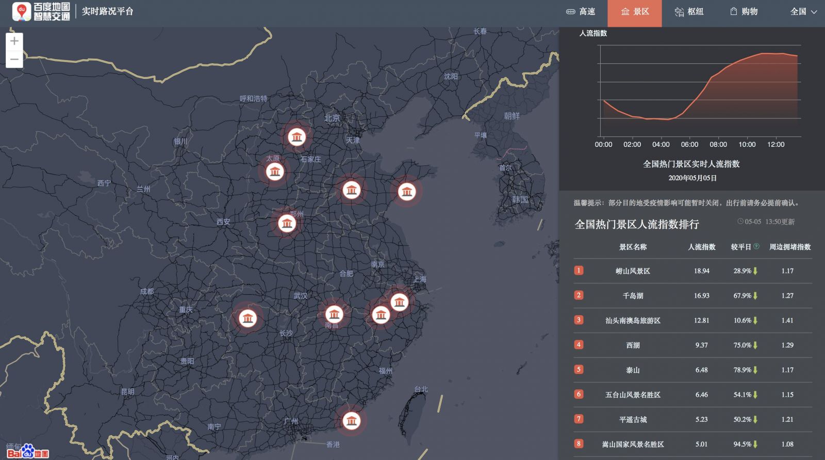The width and height of the screenshot is (825, 460).
Task: Click the 武汉 city label on map
Action: [300, 296]
